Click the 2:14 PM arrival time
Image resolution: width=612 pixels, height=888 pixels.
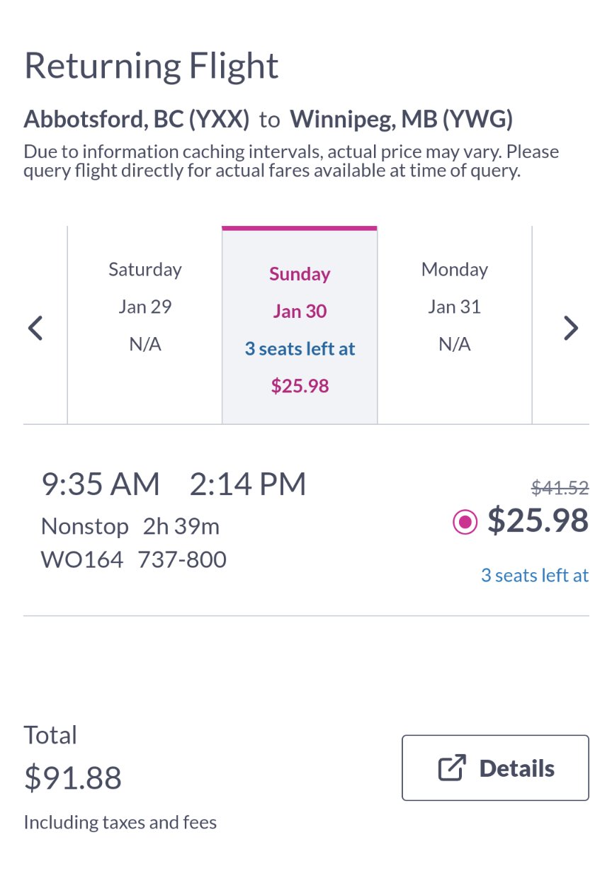tap(248, 484)
